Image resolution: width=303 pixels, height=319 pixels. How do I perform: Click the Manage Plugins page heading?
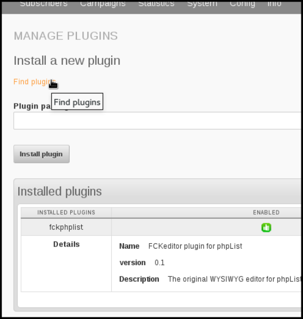point(66,36)
